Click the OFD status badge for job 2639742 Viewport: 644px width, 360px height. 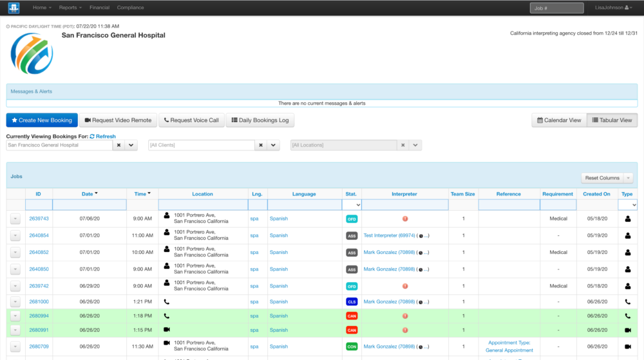point(352,286)
